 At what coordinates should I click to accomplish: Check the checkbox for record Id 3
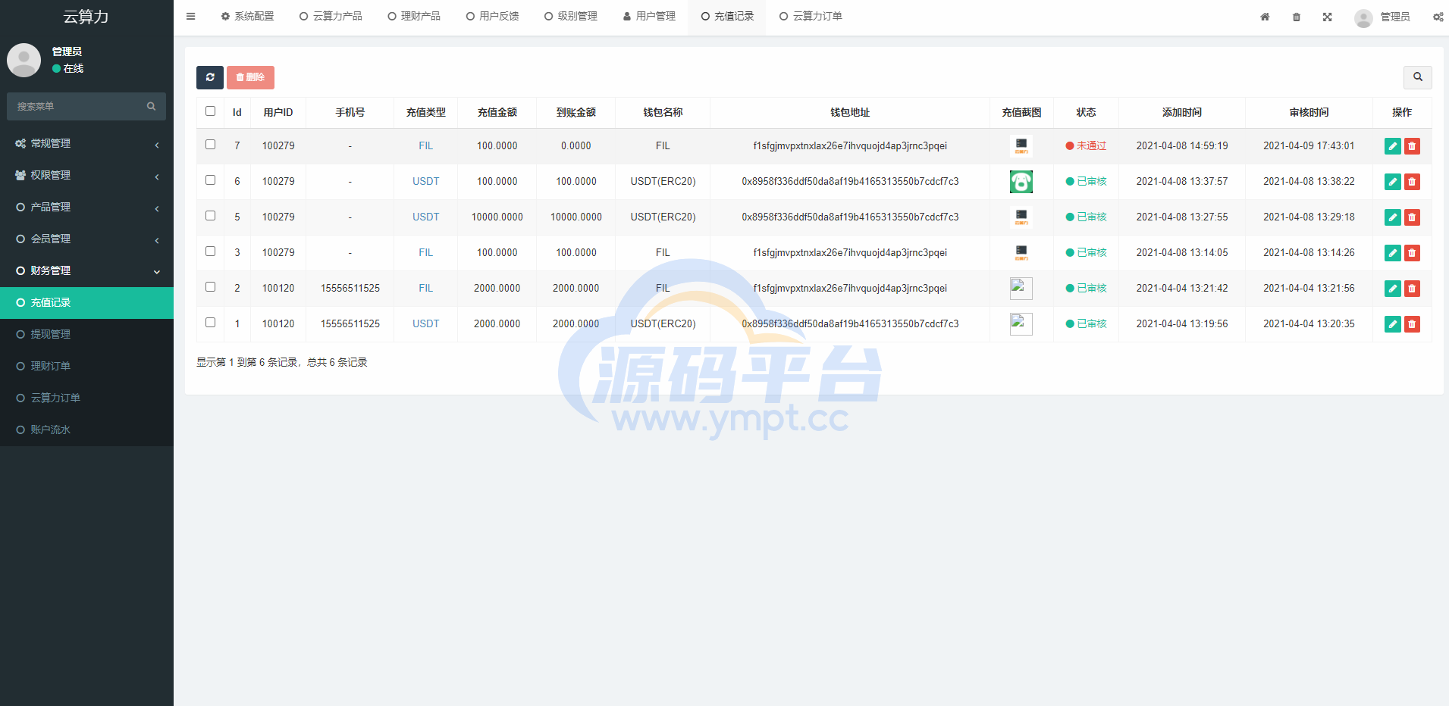pos(210,251)
